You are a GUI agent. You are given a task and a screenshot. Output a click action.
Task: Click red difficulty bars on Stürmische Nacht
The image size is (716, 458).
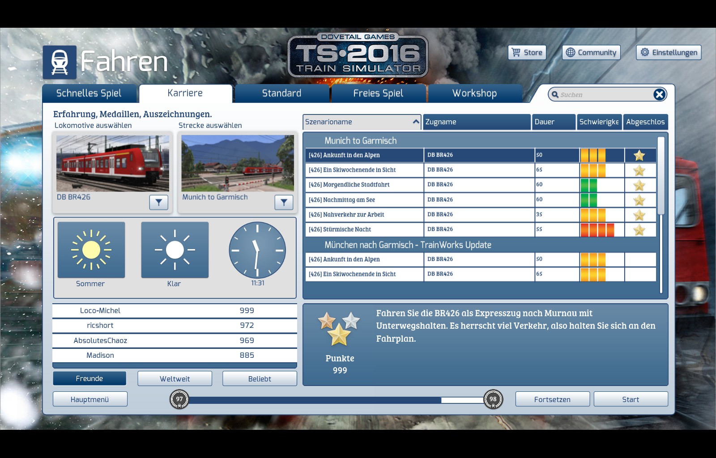(597, 230)
